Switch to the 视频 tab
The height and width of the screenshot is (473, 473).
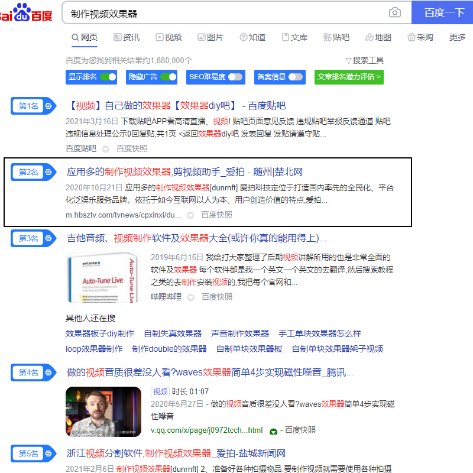pyautogui.click(x=169, y=37)
